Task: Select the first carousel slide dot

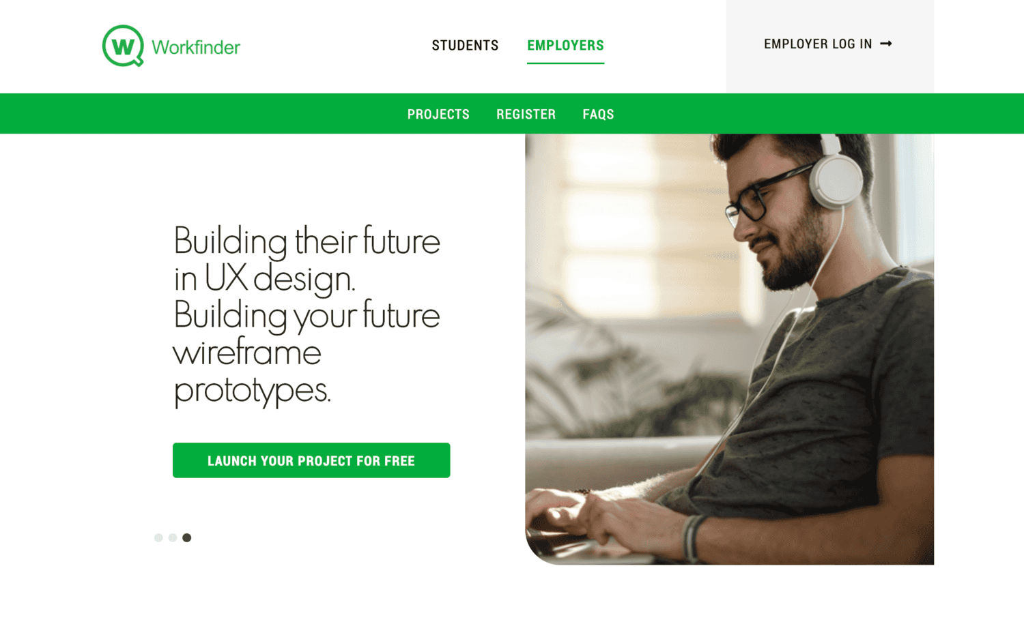Action: coord(158,537)
